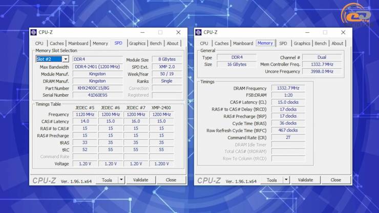Screen dimensions: 379x213
Task: Click the XMP-2400 column header
Action: pos(161,108)
